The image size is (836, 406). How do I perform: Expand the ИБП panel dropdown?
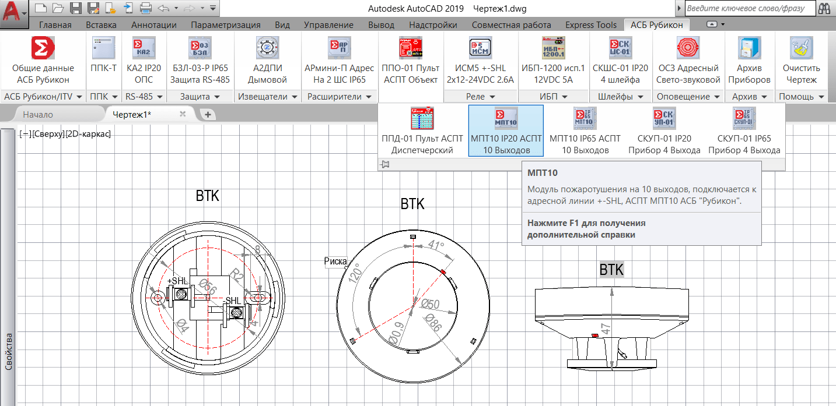point(554,97)
